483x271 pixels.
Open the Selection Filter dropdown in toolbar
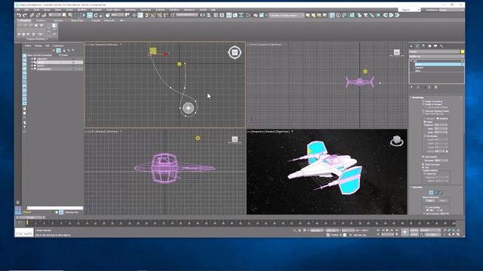(x=55, y=15)
